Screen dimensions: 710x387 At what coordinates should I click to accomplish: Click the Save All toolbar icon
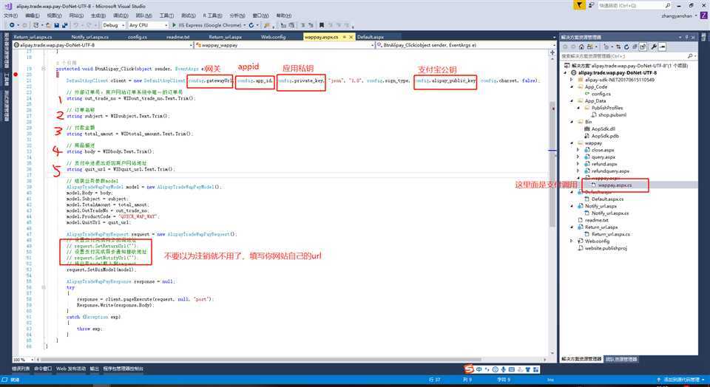pyautogui.click(x=65, y=25)
